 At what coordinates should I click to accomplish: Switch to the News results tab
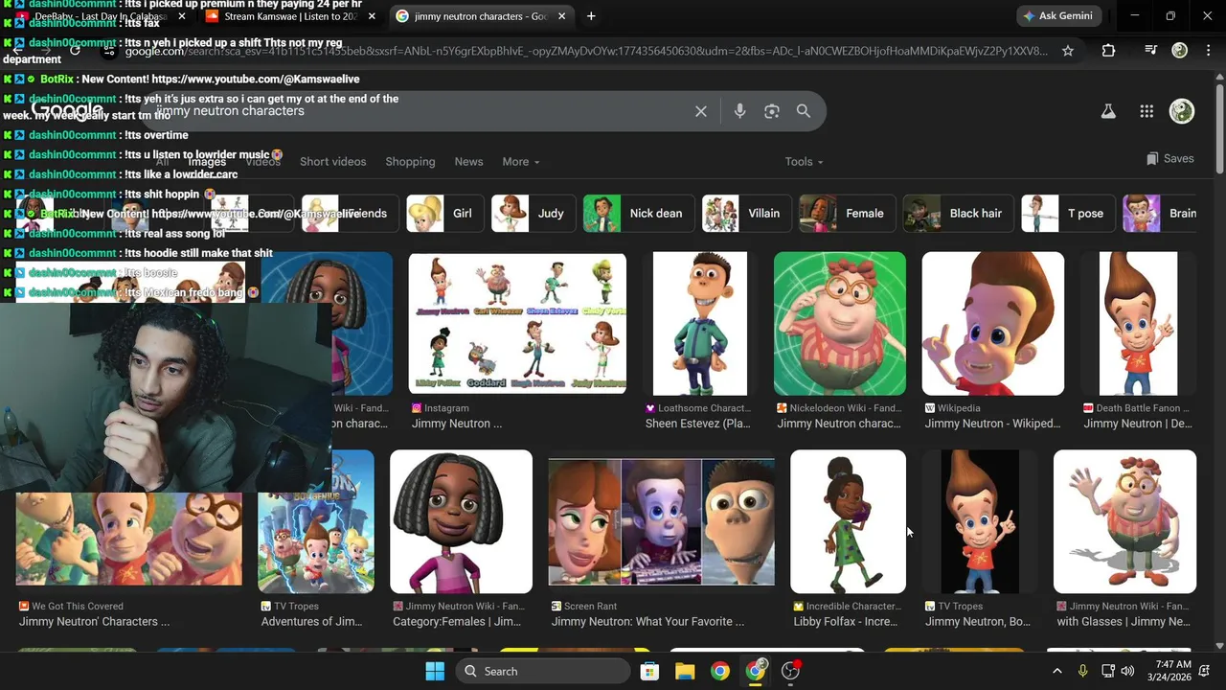point(468,162)
